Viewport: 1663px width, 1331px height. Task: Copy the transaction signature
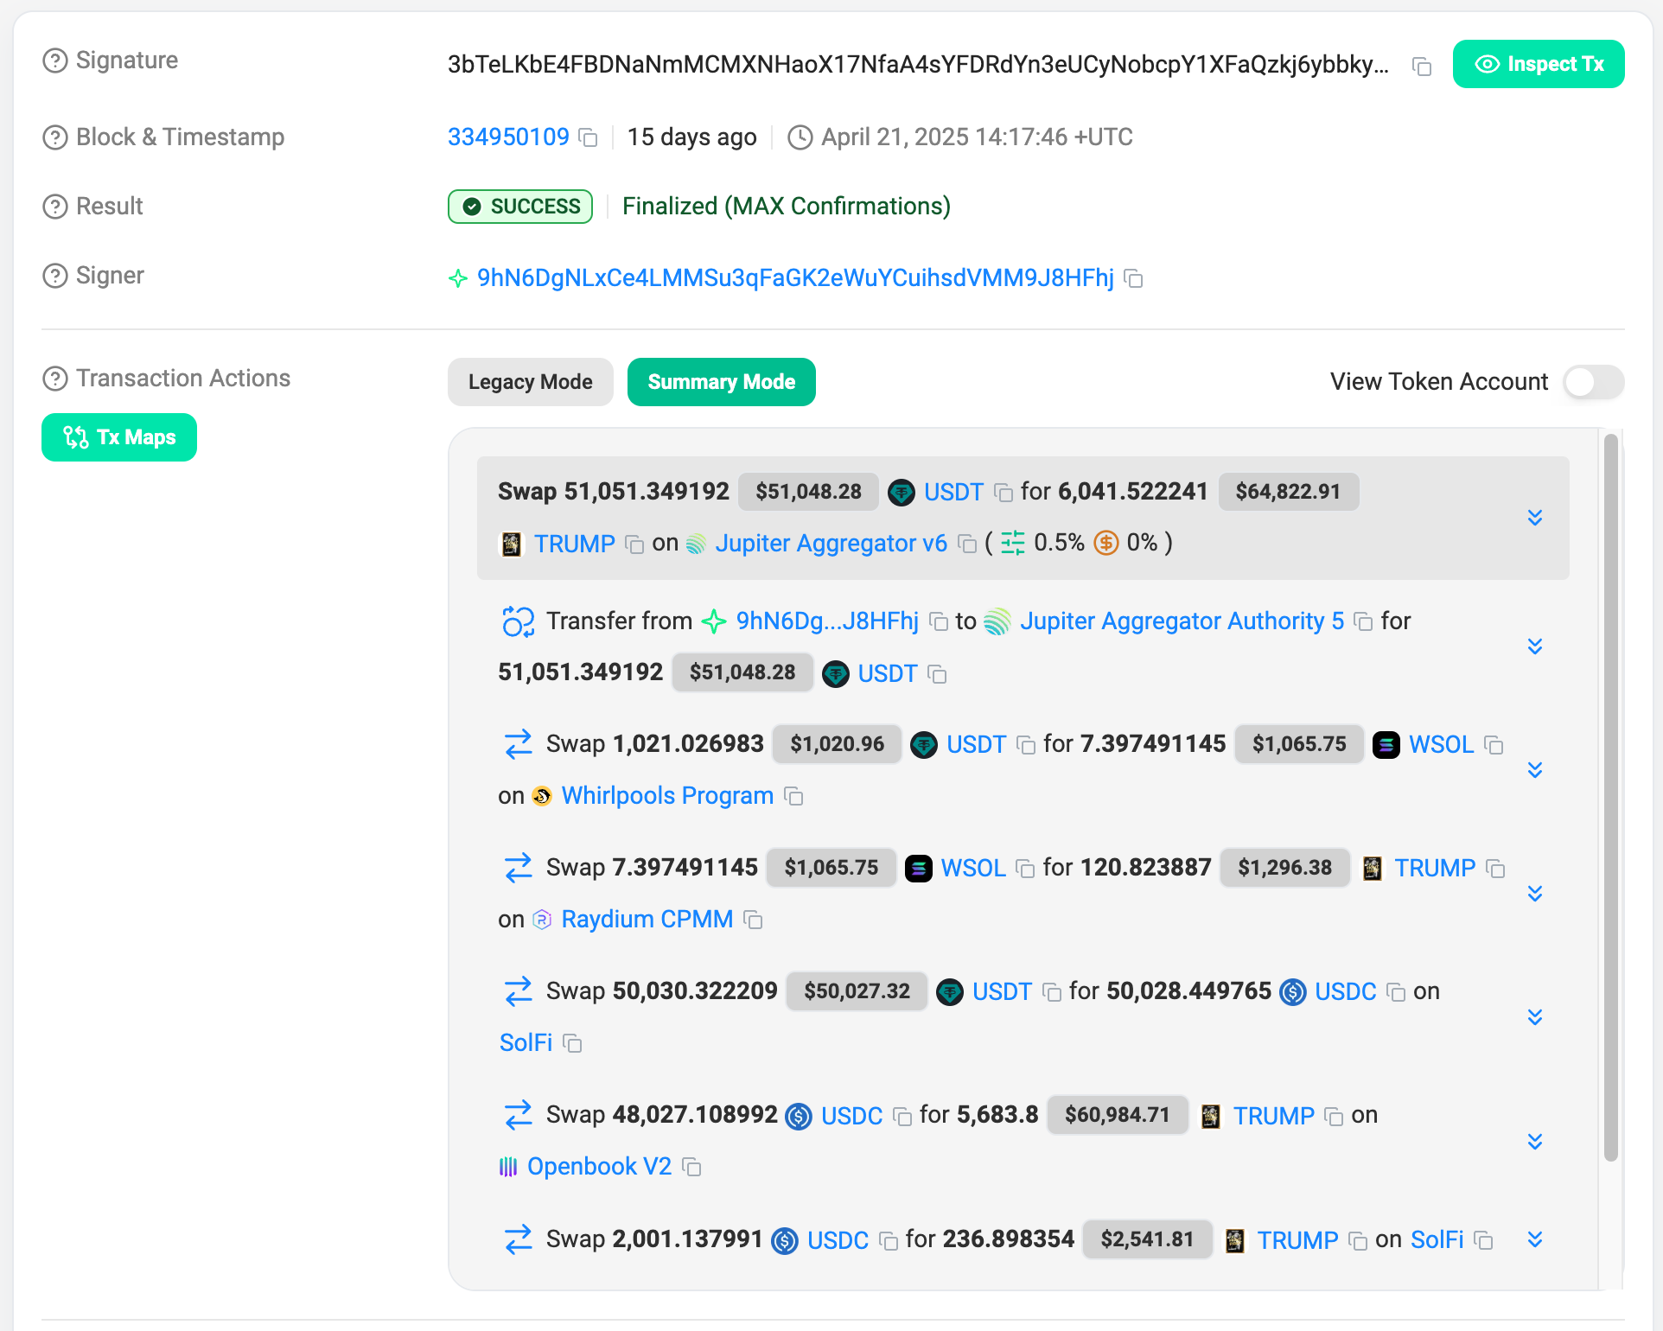point(1422,67)
